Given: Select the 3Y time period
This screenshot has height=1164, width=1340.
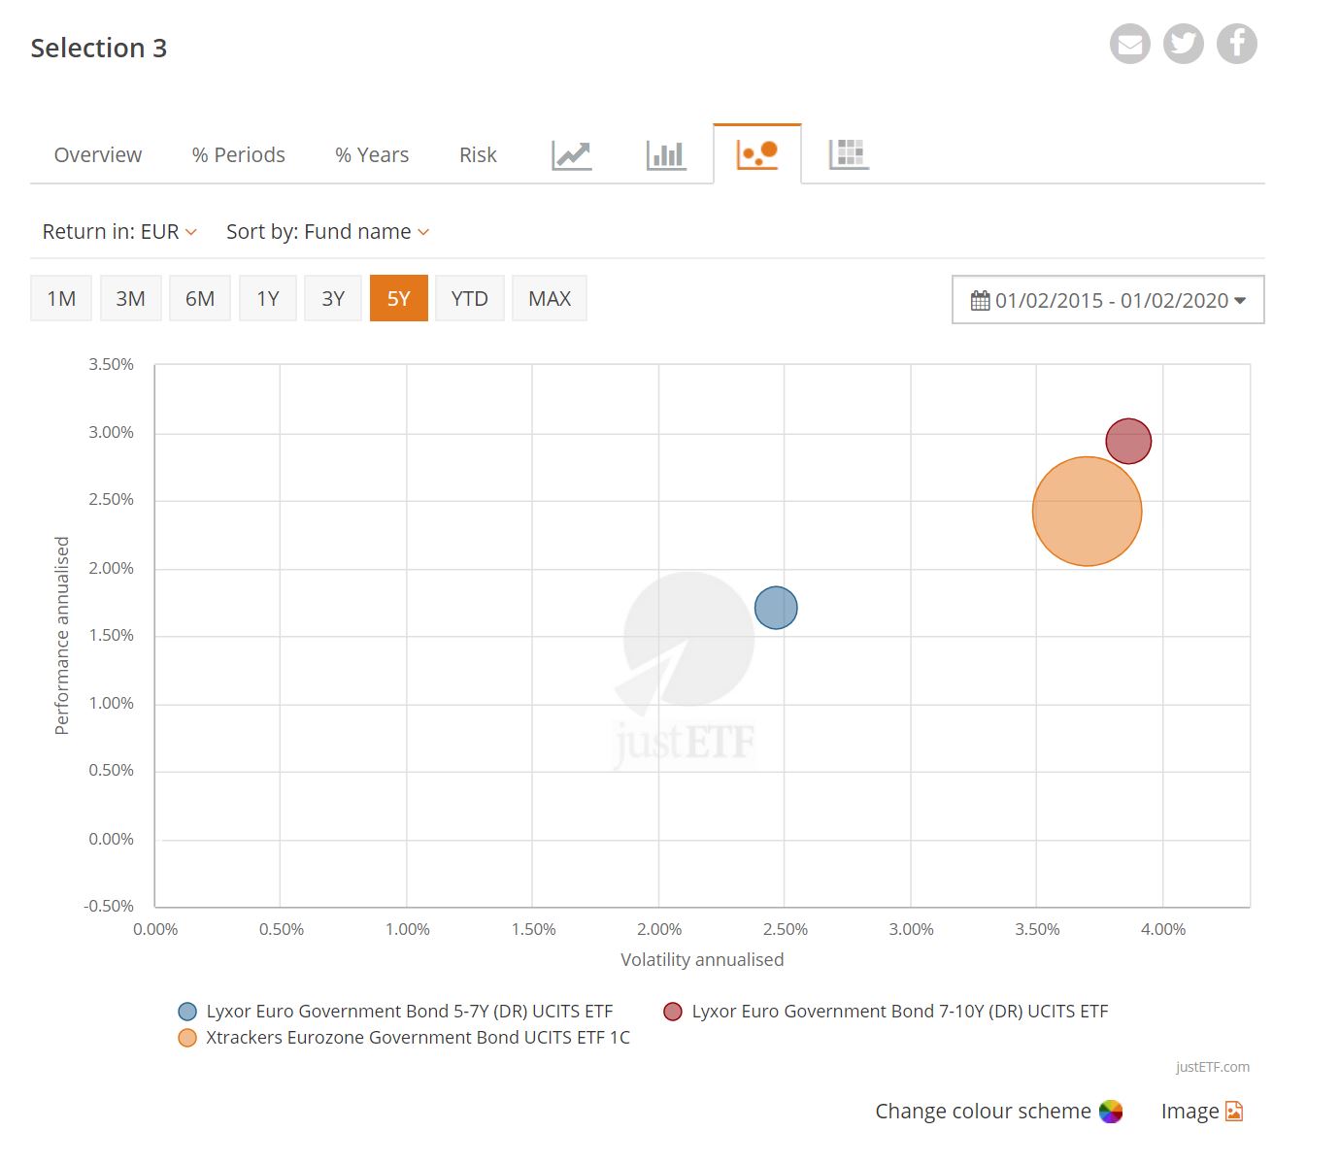Looking at the screenshot, I should coord(333,298).
